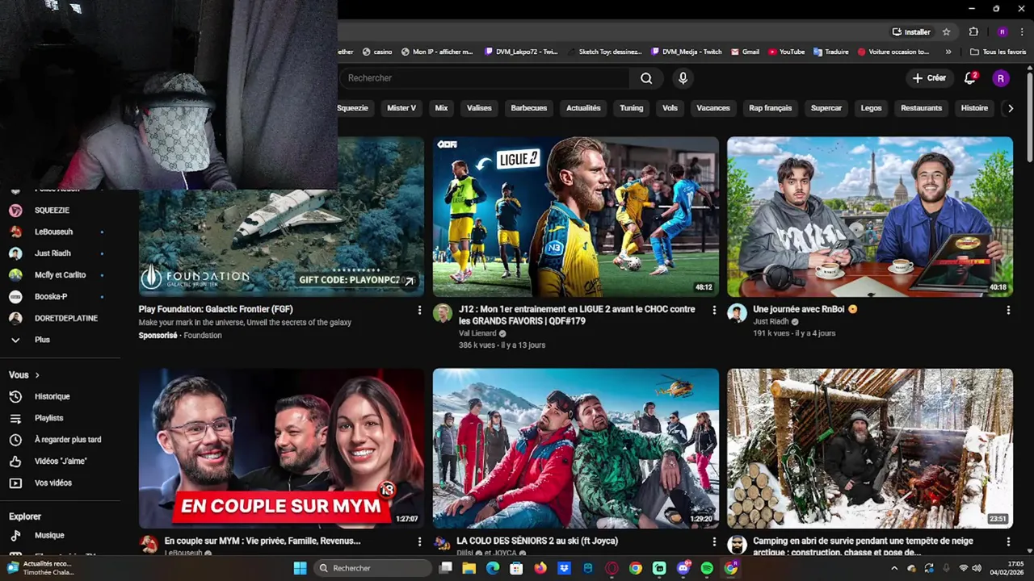The image size is (1034, 581).
Task: Click the Créer button
Action: coord(929,78)
